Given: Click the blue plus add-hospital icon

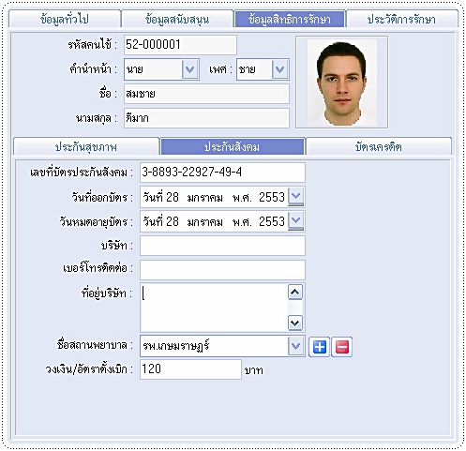Looking at the screenshot, I should tap(319, 347).
